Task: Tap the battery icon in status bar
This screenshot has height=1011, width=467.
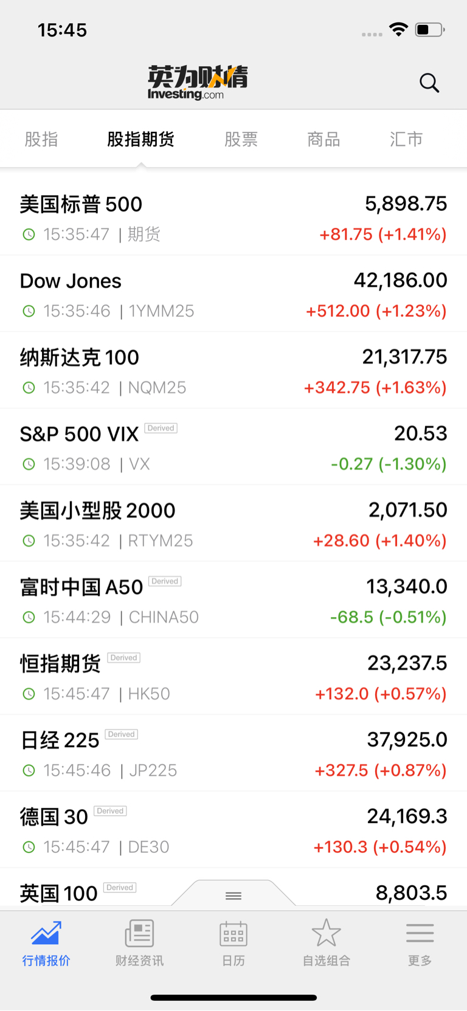Action: [430, 30]
